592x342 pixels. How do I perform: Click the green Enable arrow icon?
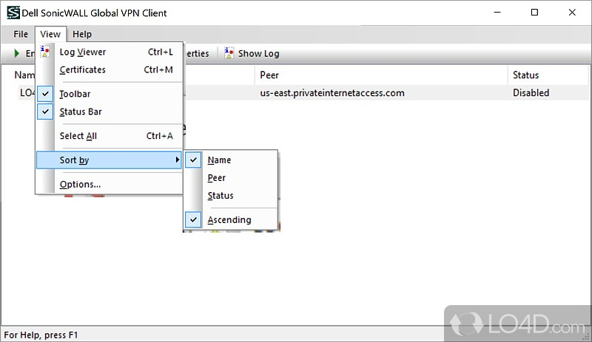[x=16, y=53]
